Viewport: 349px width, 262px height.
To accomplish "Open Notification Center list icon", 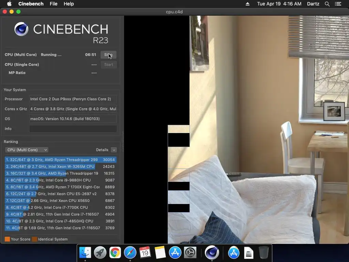I will tap(338, 4).
